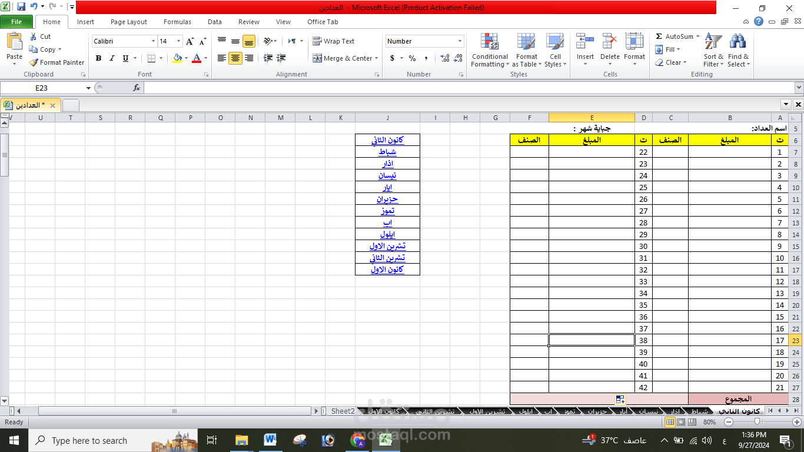Click the Decrease Indent icon
Viewport: 804px width, 452px height.
(x=268, y=58)
